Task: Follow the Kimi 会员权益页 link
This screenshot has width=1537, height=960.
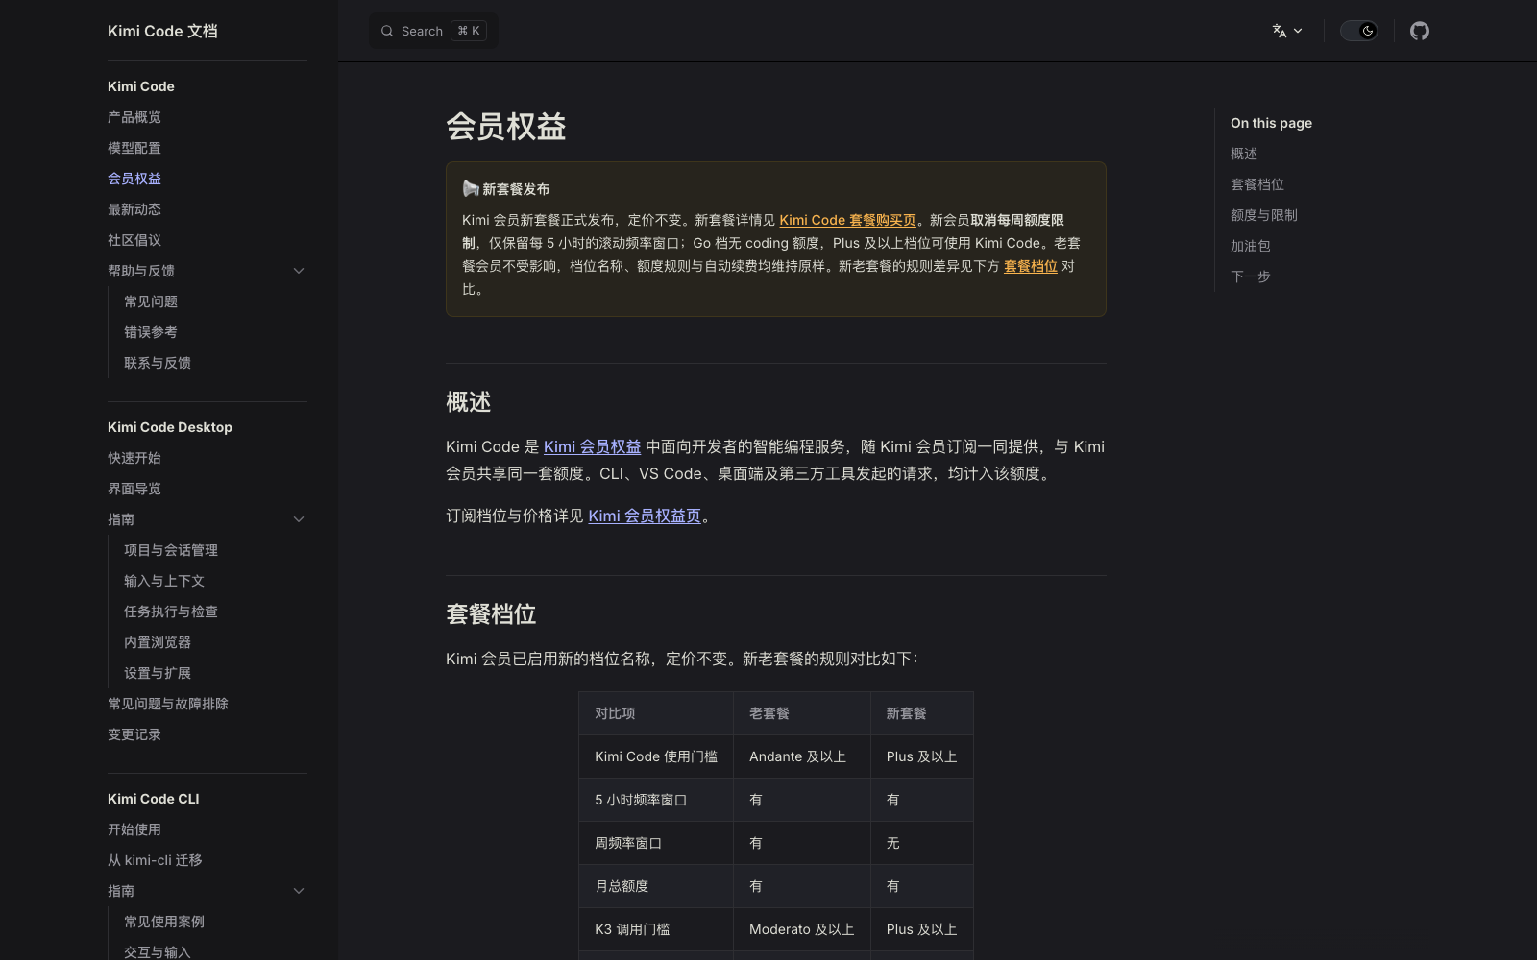Action: coord(645,516)
